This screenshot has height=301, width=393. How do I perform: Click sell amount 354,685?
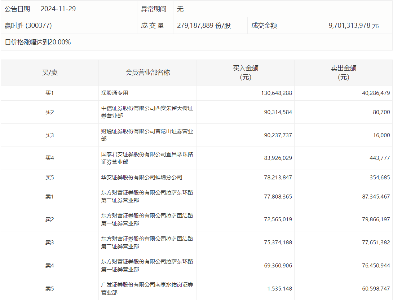click(380, 178)
